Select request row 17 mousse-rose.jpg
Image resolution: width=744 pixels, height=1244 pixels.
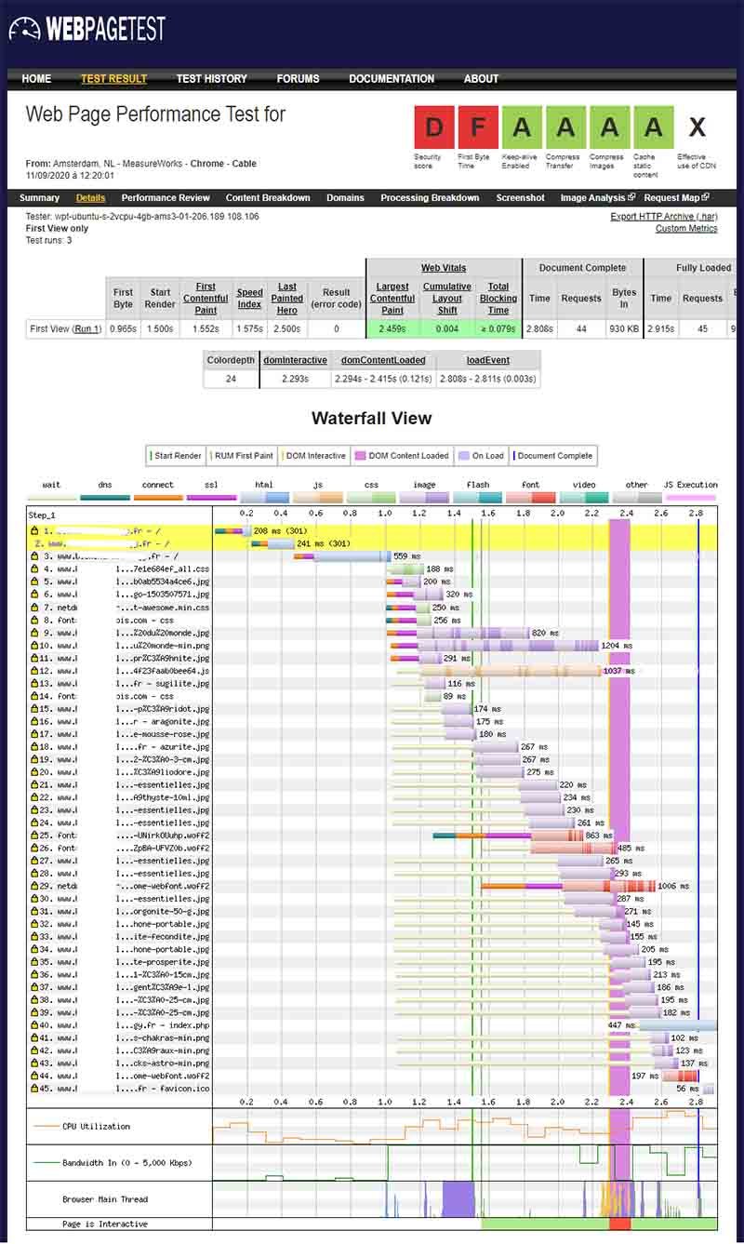372,734
